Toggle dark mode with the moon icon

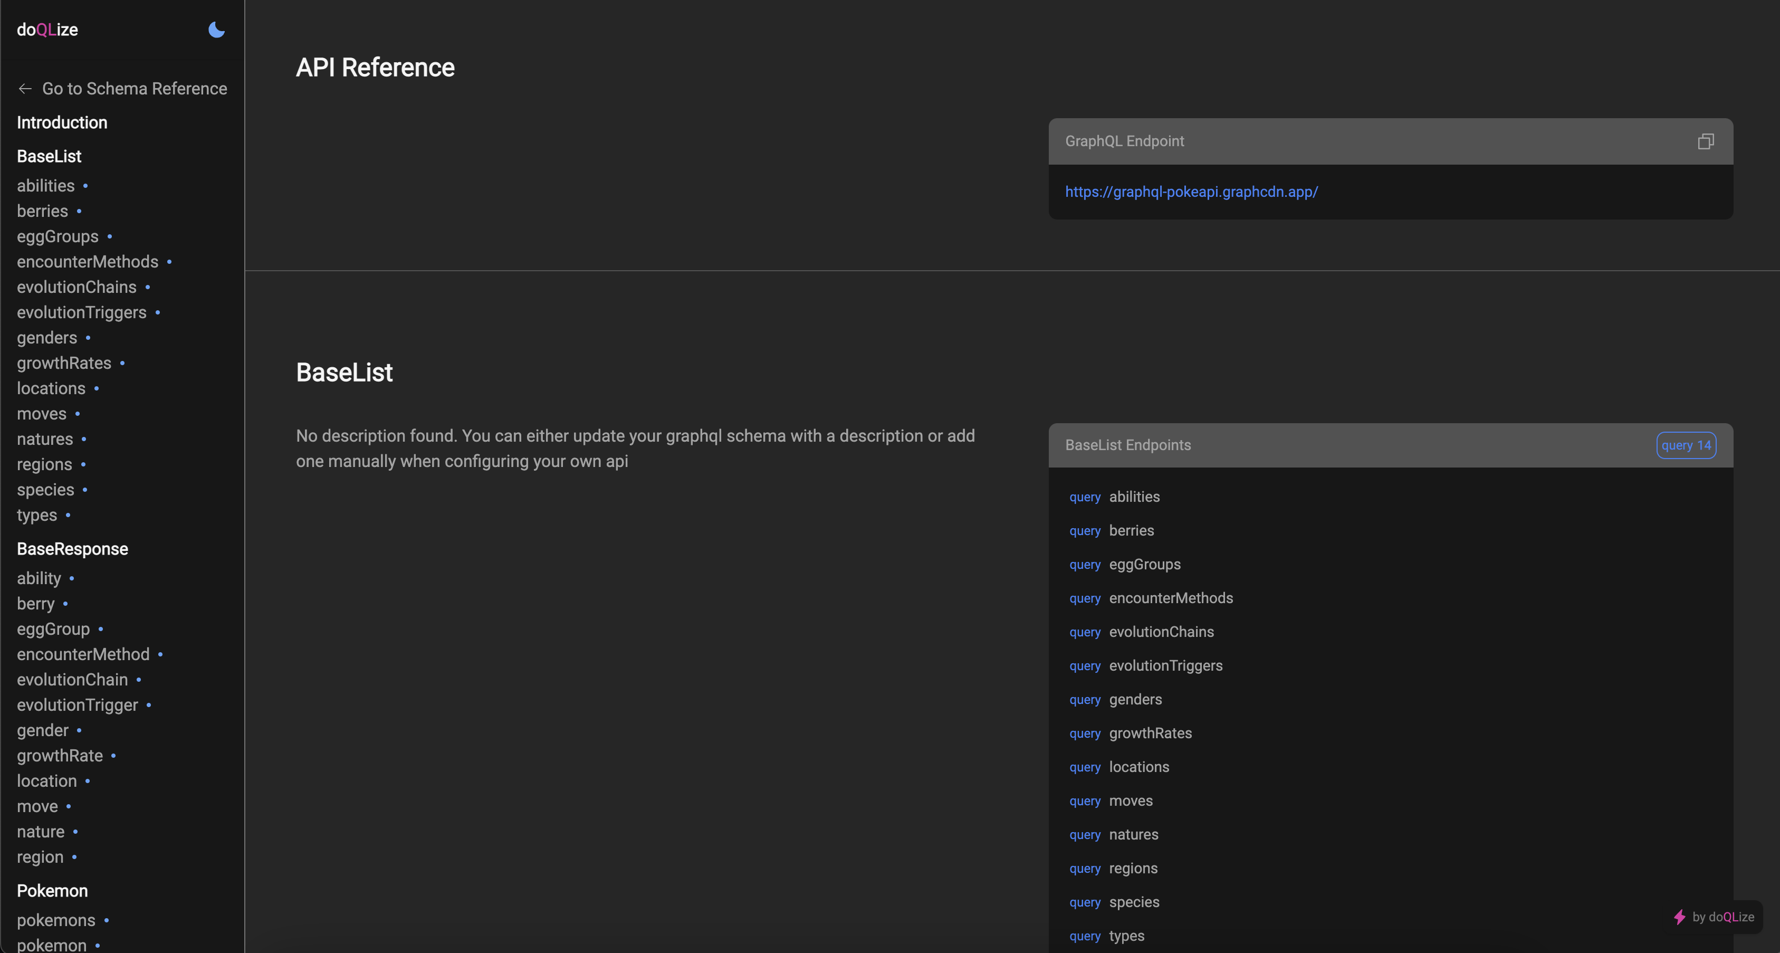point(216,30)
